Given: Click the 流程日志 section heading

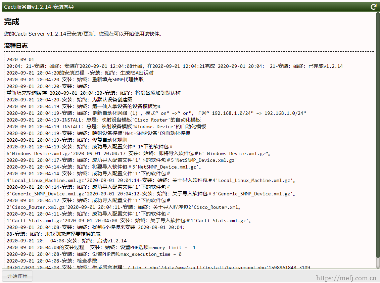Looking at the screenshot, I should pos(16,46).
